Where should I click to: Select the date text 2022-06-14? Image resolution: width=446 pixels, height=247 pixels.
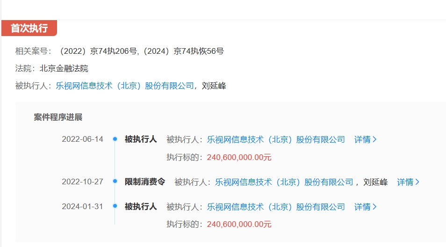[82, 139]
